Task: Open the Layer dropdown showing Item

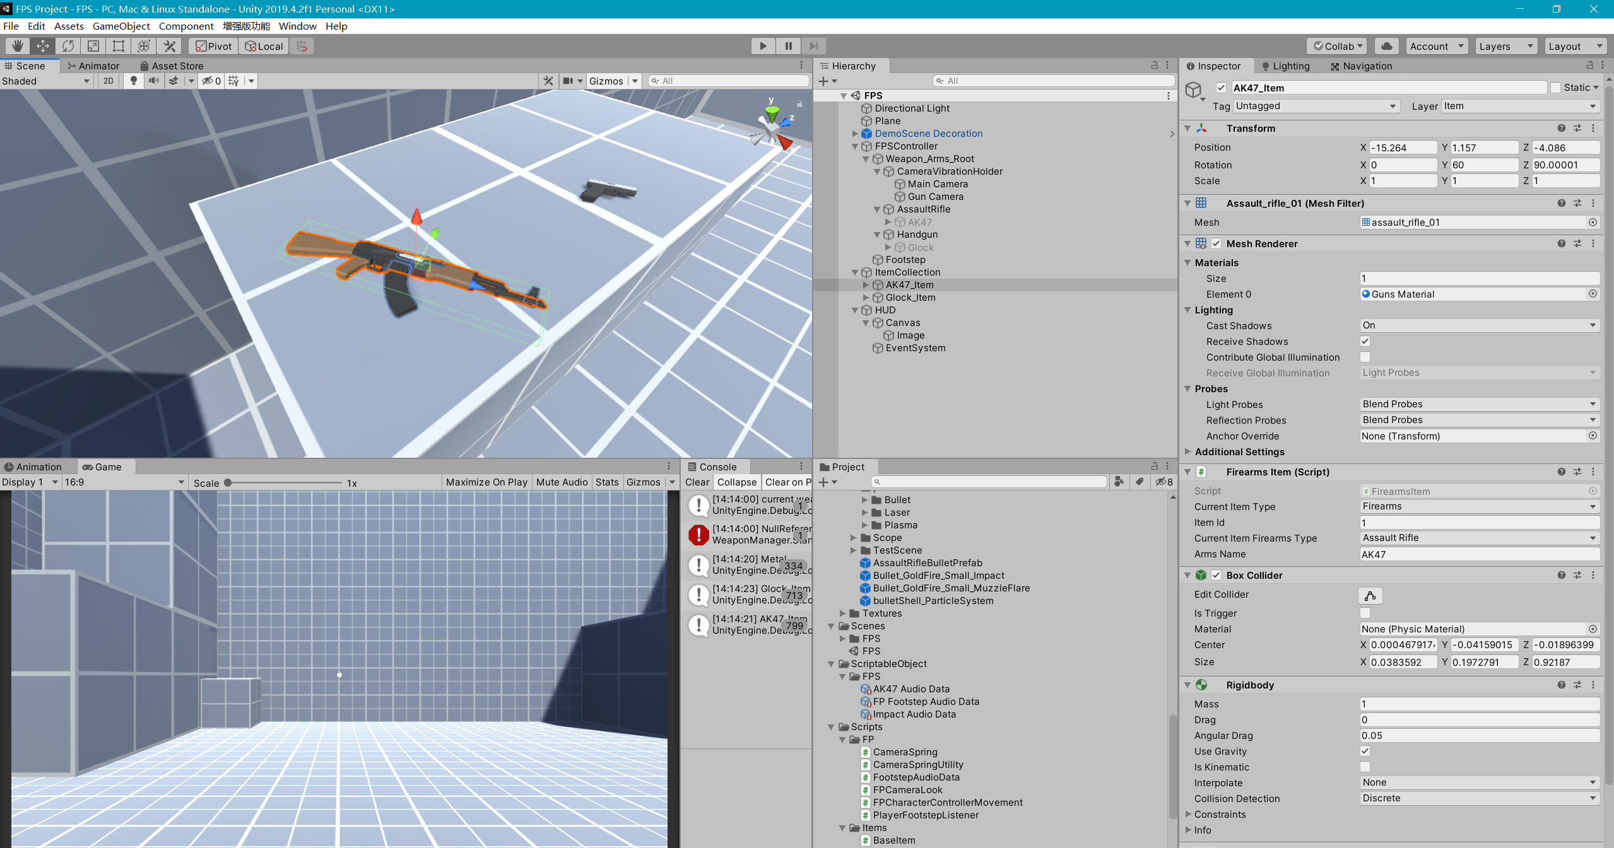Action: point(1521,106)
